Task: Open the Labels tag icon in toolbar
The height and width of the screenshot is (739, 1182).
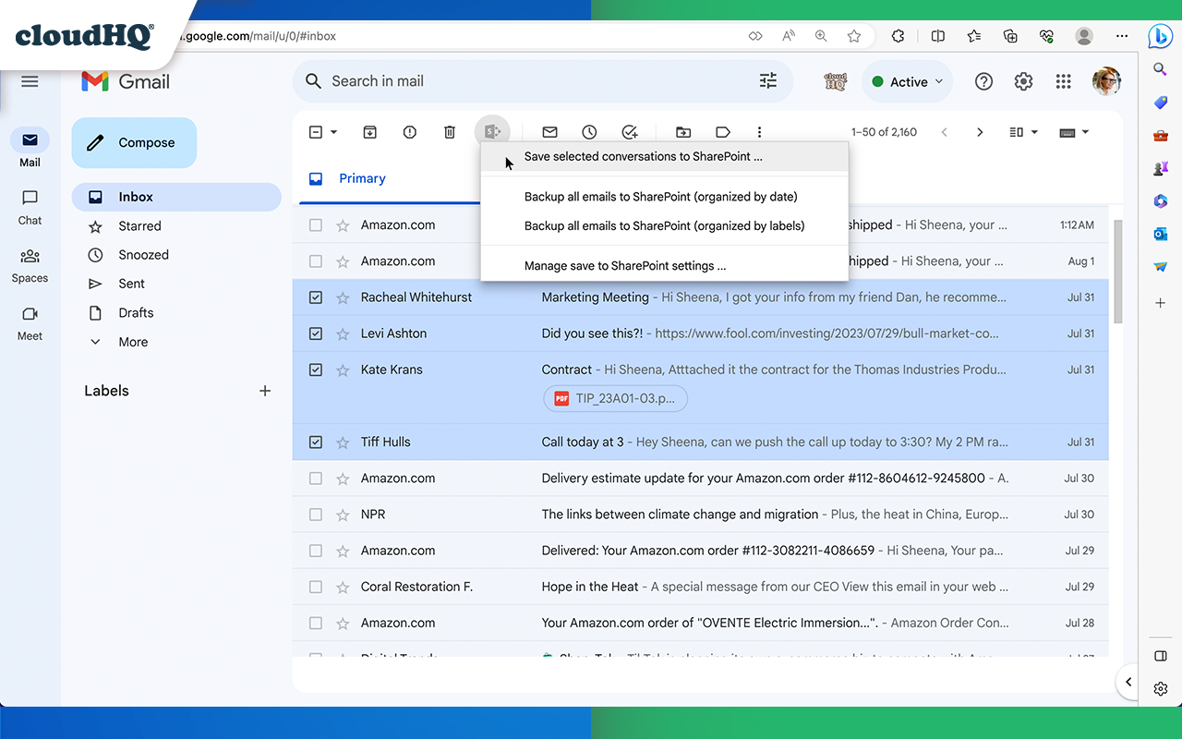Action: [x=723, y=132]
